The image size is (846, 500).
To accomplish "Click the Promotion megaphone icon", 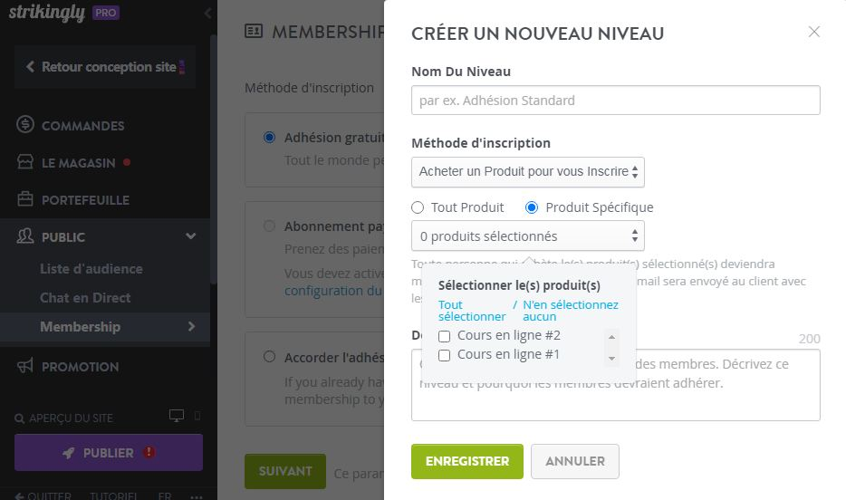I will coord(25,366).
